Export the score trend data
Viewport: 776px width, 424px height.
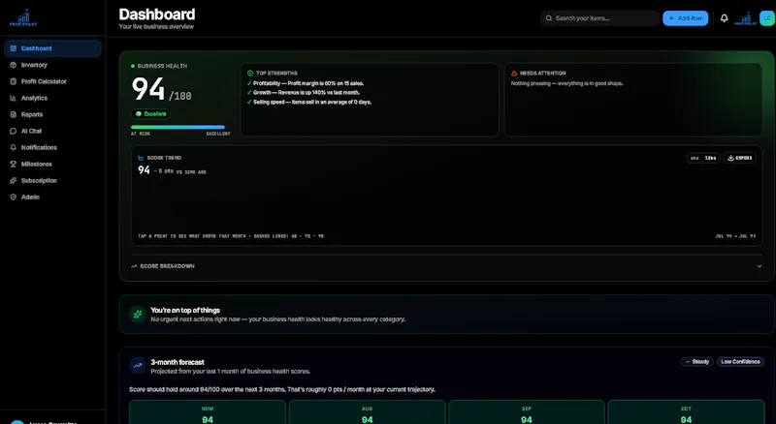tap(740, 158)
